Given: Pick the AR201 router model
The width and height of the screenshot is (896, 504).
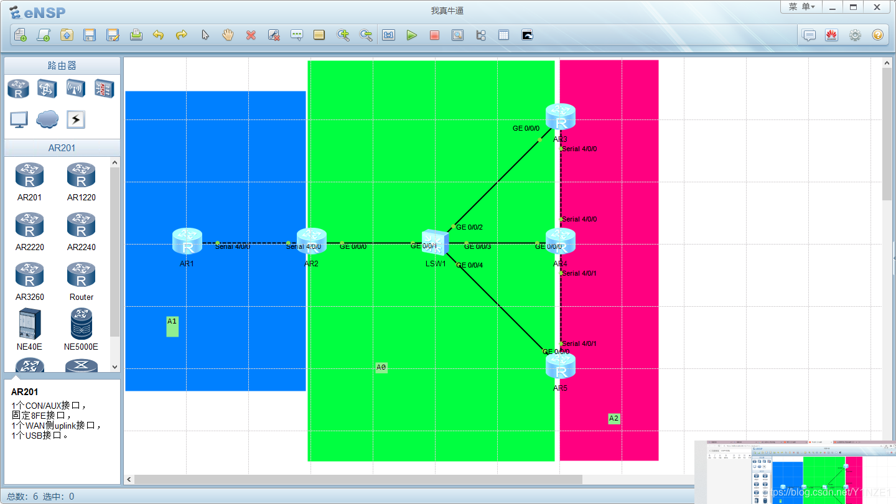Looking at the screenshot, I should point(30,182).
